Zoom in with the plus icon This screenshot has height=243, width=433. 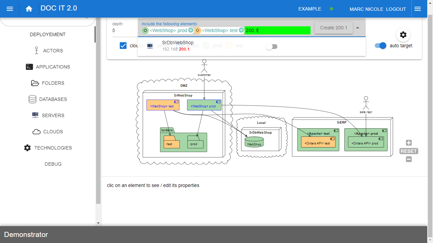click(x=409, y=143)
